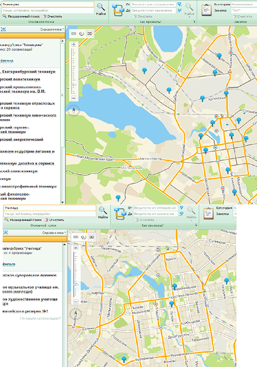The width and height of the screenshot is (257, 367).
Task: Click Расширенный поиск in the Техникумы window
Action: (x=21, y=16)
